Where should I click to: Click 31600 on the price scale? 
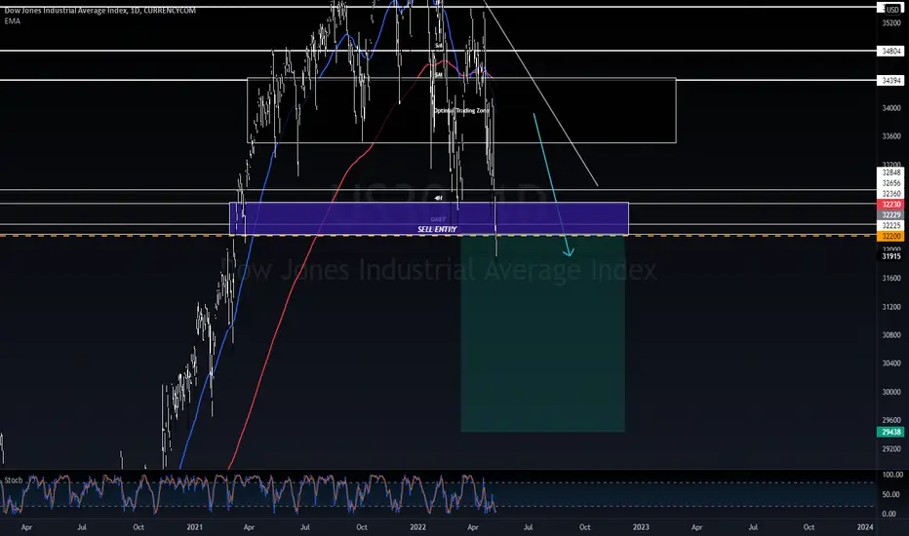891,279
